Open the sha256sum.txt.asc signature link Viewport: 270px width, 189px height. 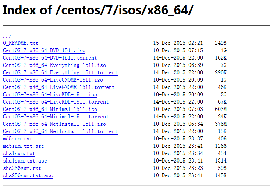pyautogui.click(x=28, y=175)
